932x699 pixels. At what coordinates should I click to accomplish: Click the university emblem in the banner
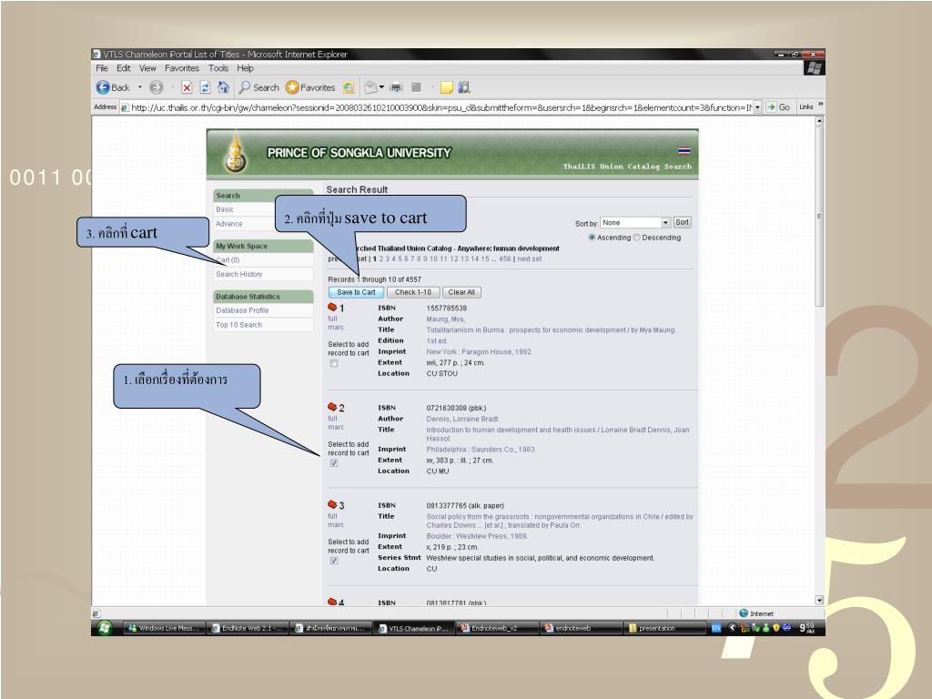(236, 154)
